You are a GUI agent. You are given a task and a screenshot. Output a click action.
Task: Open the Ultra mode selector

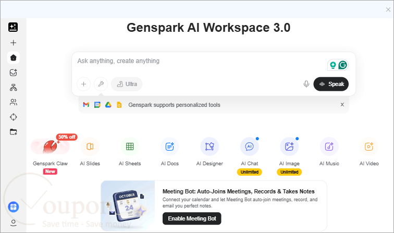pos(127,84)
